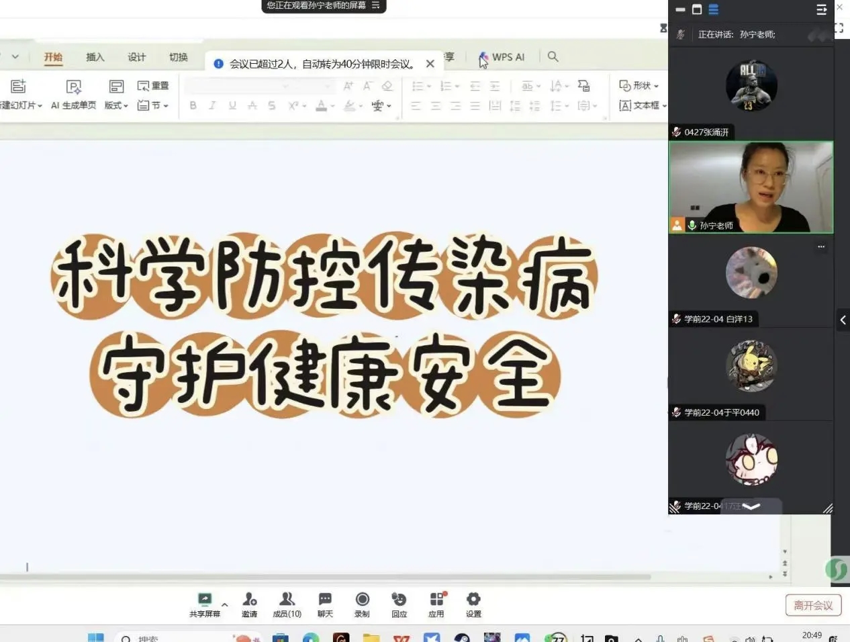Open meeting 设置 settings gear
The image size is (850, 642).
(473, 600)
